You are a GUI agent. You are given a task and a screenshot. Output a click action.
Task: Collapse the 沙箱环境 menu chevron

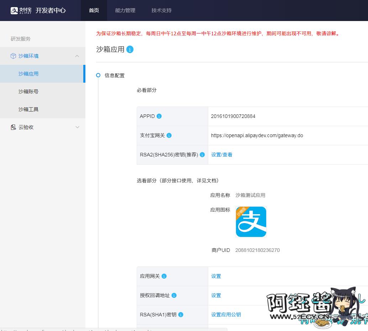(x=77, y=56)
